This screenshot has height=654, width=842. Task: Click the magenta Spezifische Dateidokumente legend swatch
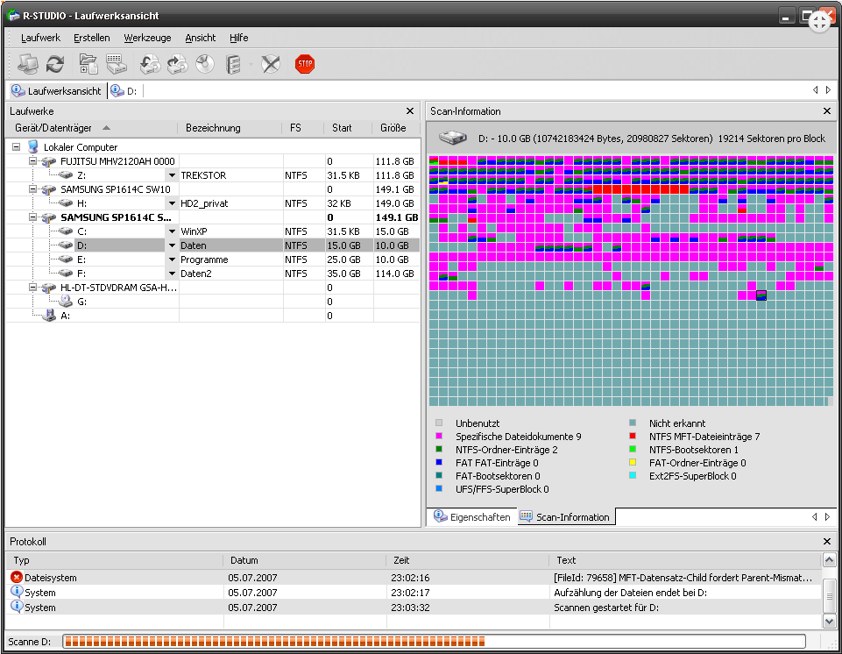[440, 437]
